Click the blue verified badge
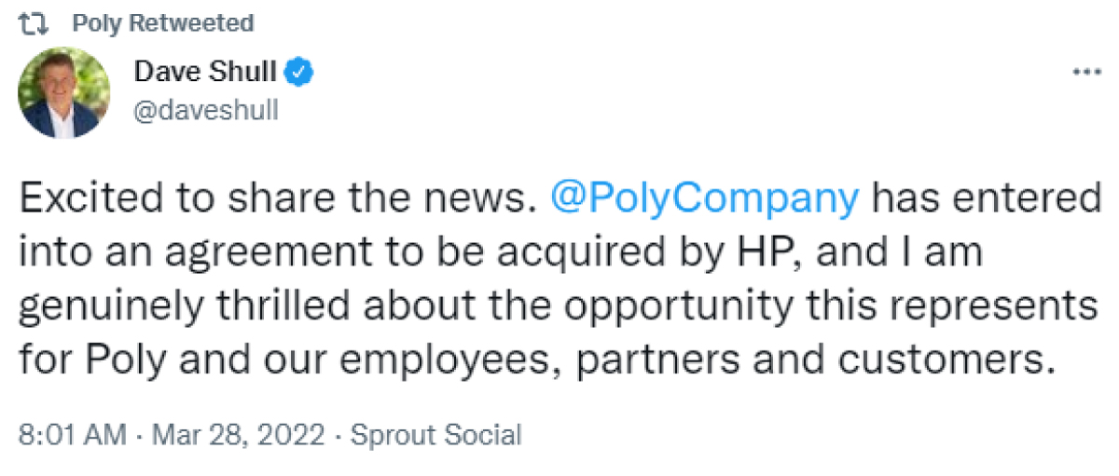The width and height of the screenshot is (1119, 476). pos(299,72)
